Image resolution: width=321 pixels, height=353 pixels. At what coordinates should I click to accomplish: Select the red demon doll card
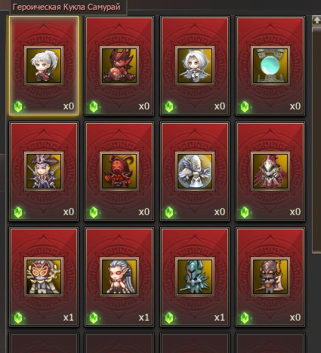(x=119, y=66)
